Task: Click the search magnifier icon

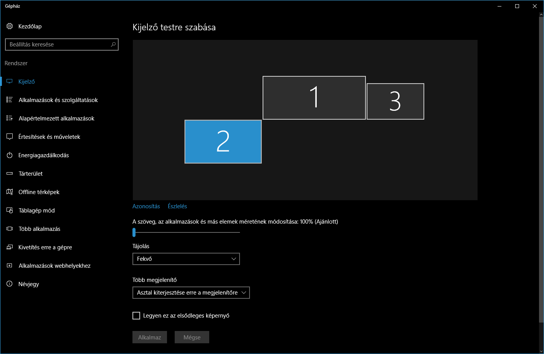Action: coord(113,44)
